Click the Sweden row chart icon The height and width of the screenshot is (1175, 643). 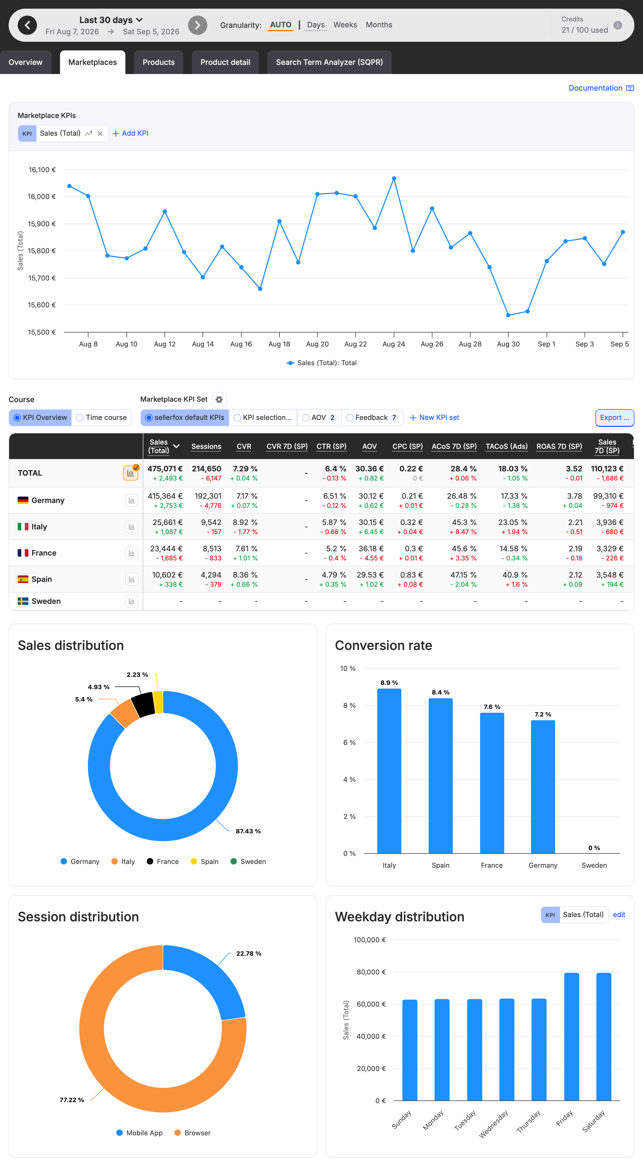131,601
